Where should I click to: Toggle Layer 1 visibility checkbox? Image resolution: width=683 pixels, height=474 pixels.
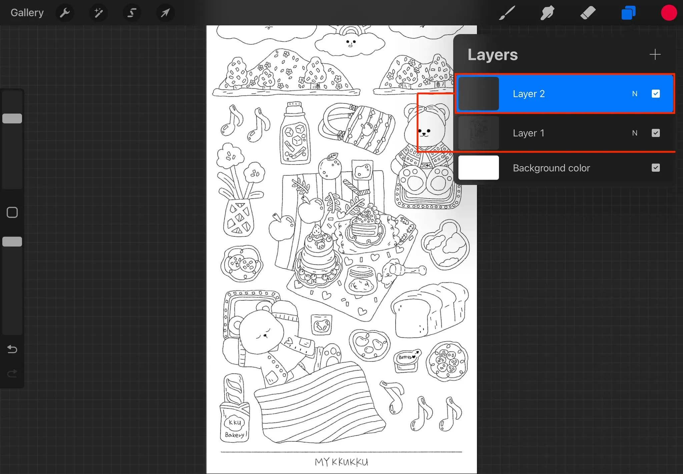click(x=656, y=133)
